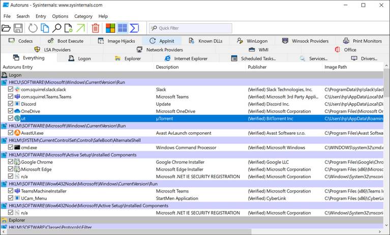Click the blue sigma icon in toolbar

coord(134,28)
